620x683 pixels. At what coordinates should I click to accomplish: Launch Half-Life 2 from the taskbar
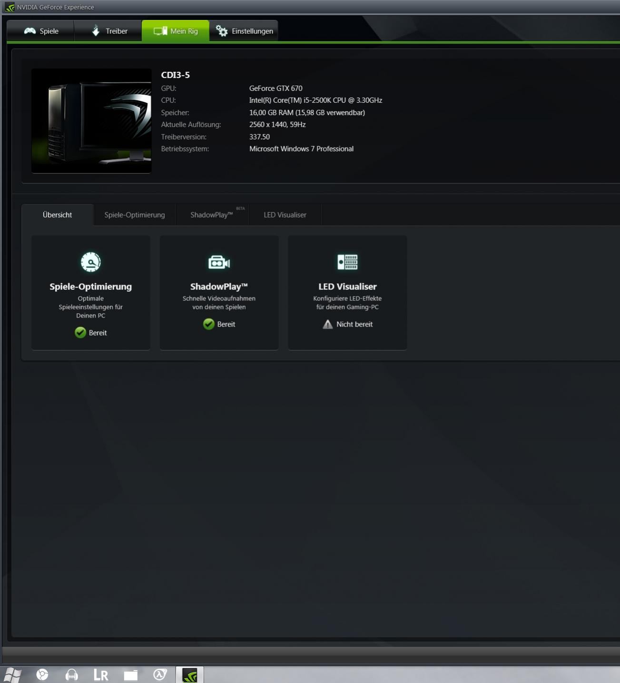(160, 674)
